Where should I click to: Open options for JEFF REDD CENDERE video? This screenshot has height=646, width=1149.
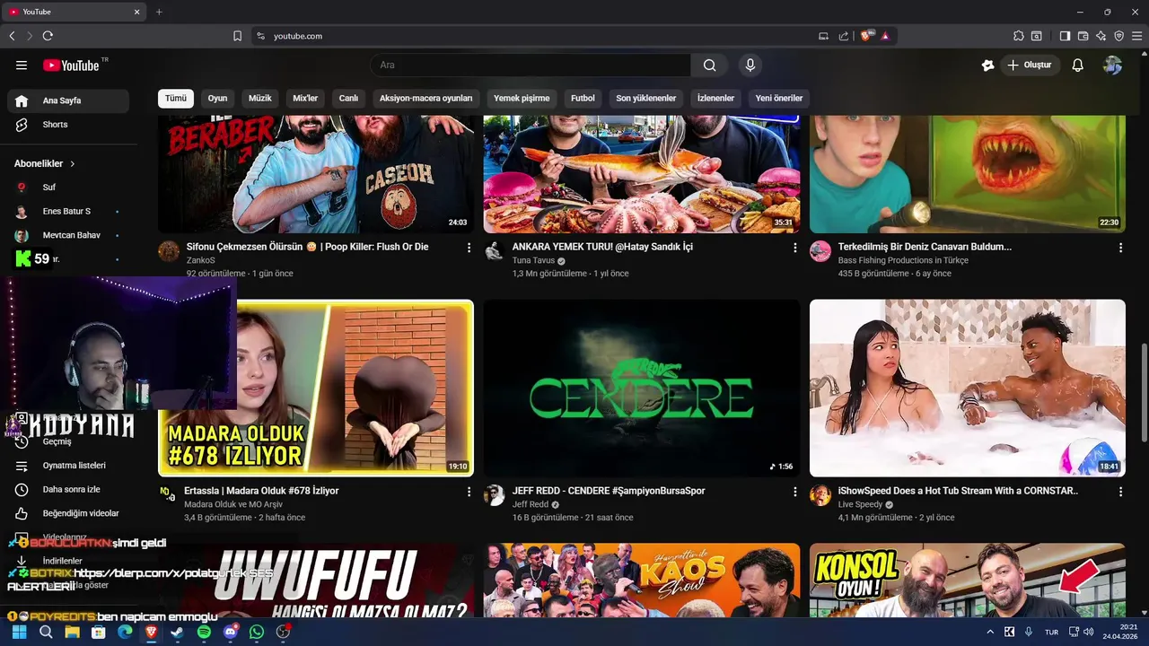(x=794, y=492)
